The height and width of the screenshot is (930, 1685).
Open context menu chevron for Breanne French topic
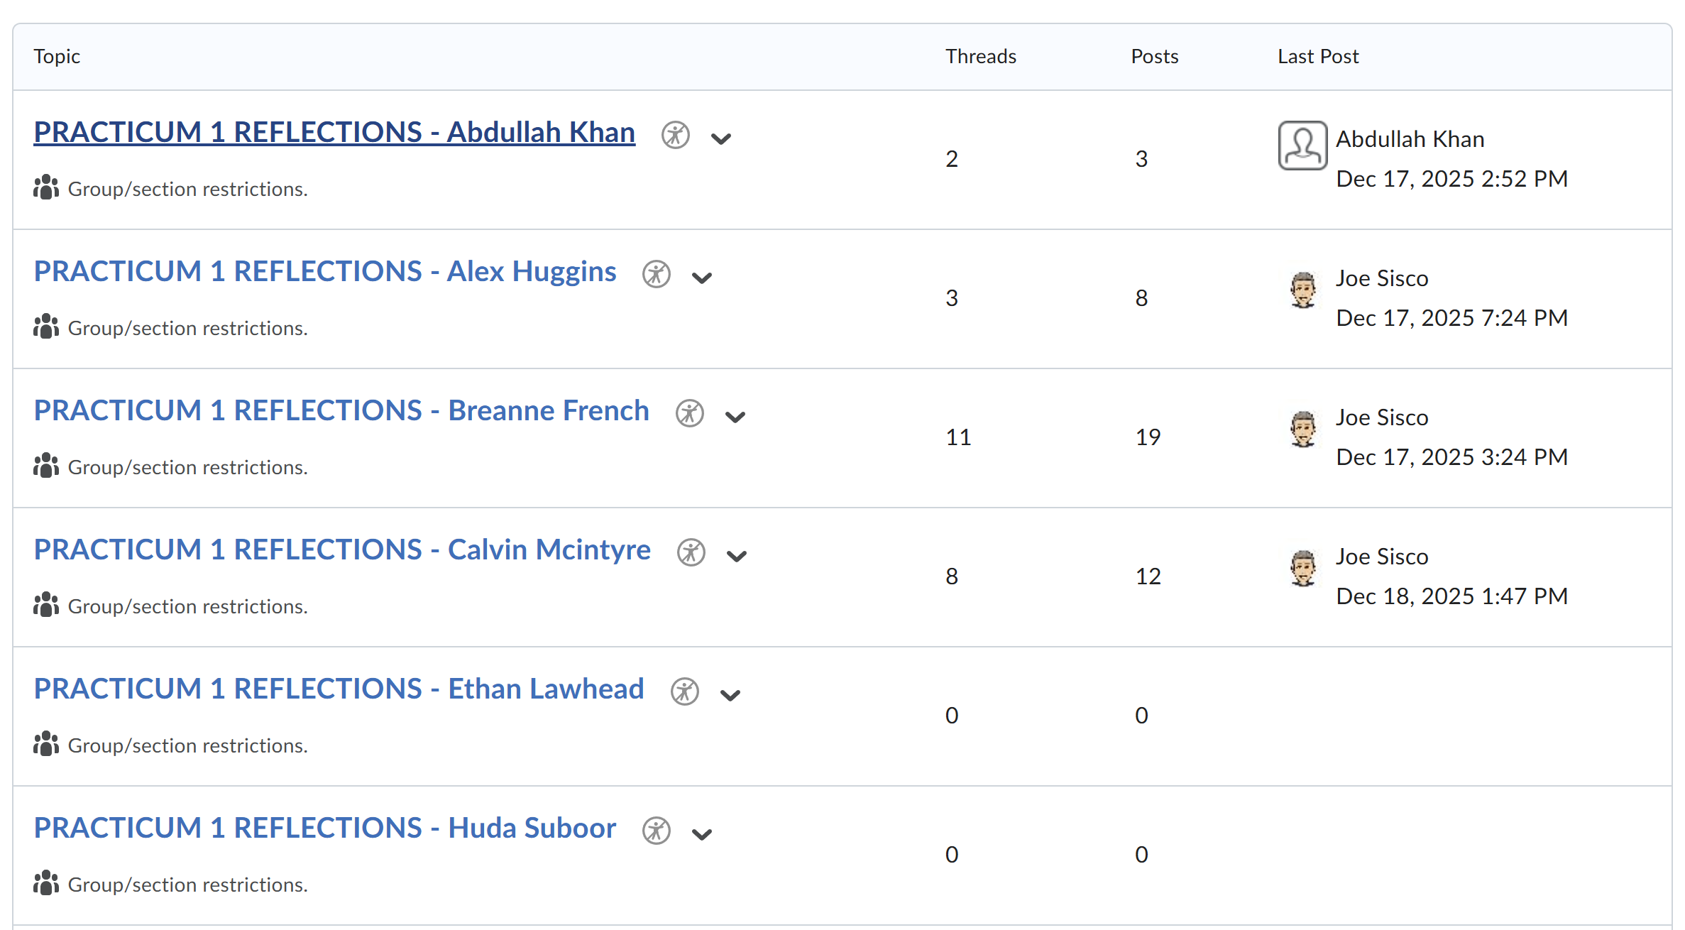point(735,417)
